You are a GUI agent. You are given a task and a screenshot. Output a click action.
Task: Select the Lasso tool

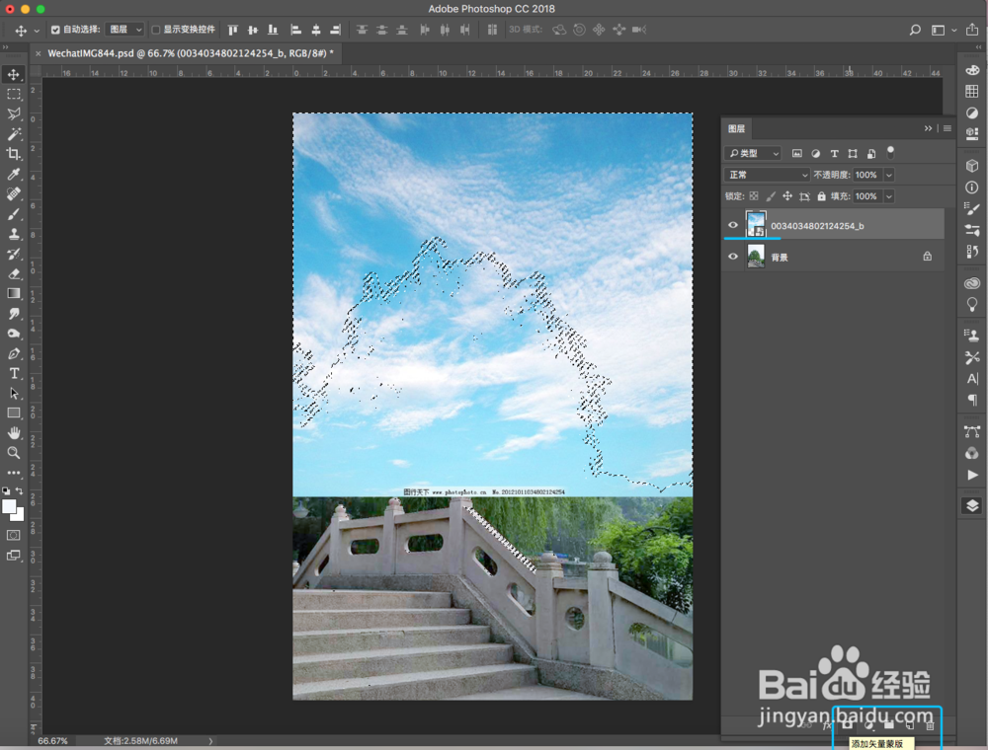[14, 113]
